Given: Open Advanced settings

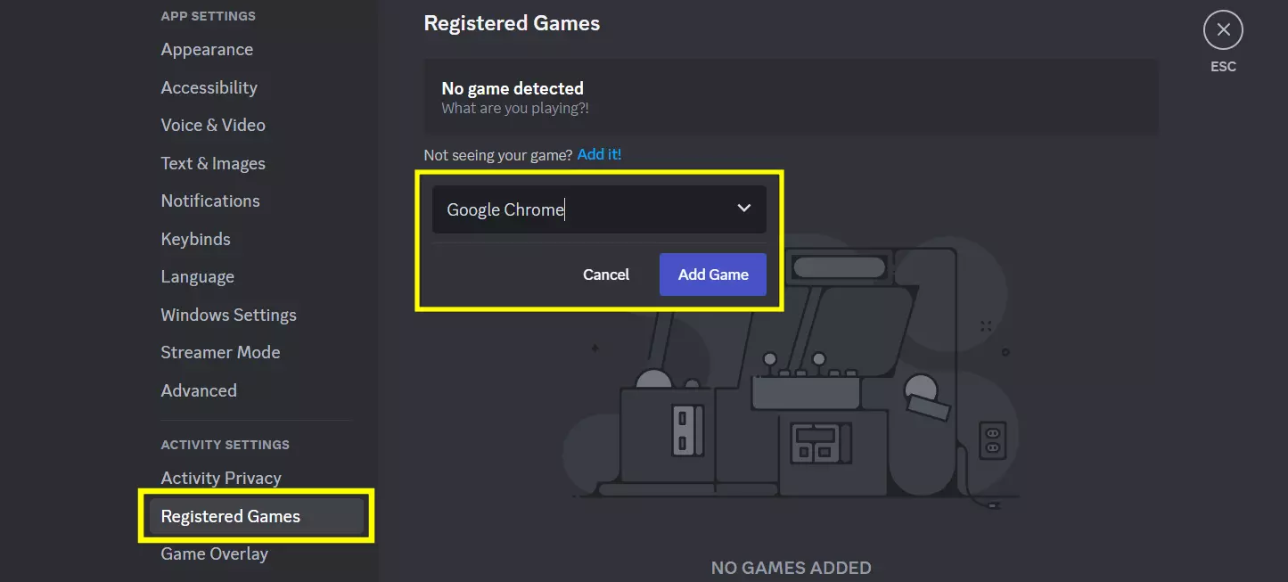Looking at the screenshot, I should pyautogui.click(x=199, y=390).
